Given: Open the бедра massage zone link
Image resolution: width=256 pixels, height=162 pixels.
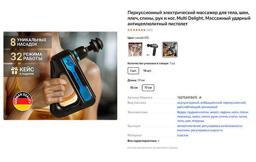Looking at the screenshot, I should [x=181, y=112].
